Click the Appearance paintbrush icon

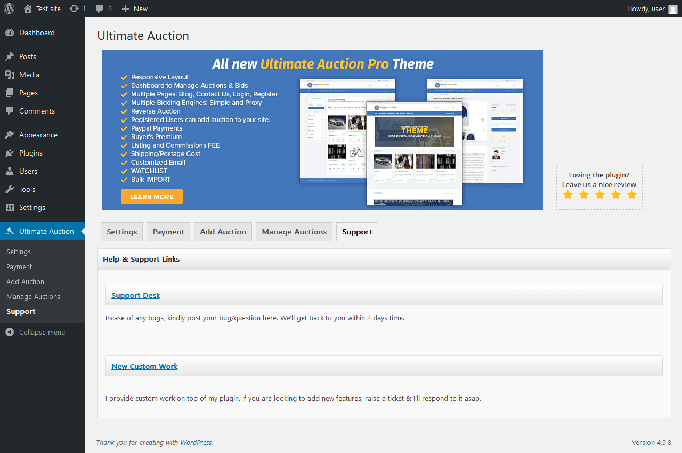coord(10,135)
